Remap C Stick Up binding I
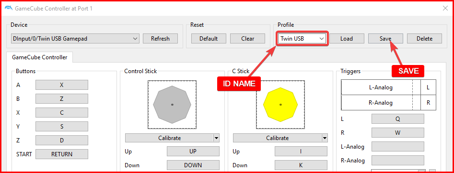 tap(301, 151)
